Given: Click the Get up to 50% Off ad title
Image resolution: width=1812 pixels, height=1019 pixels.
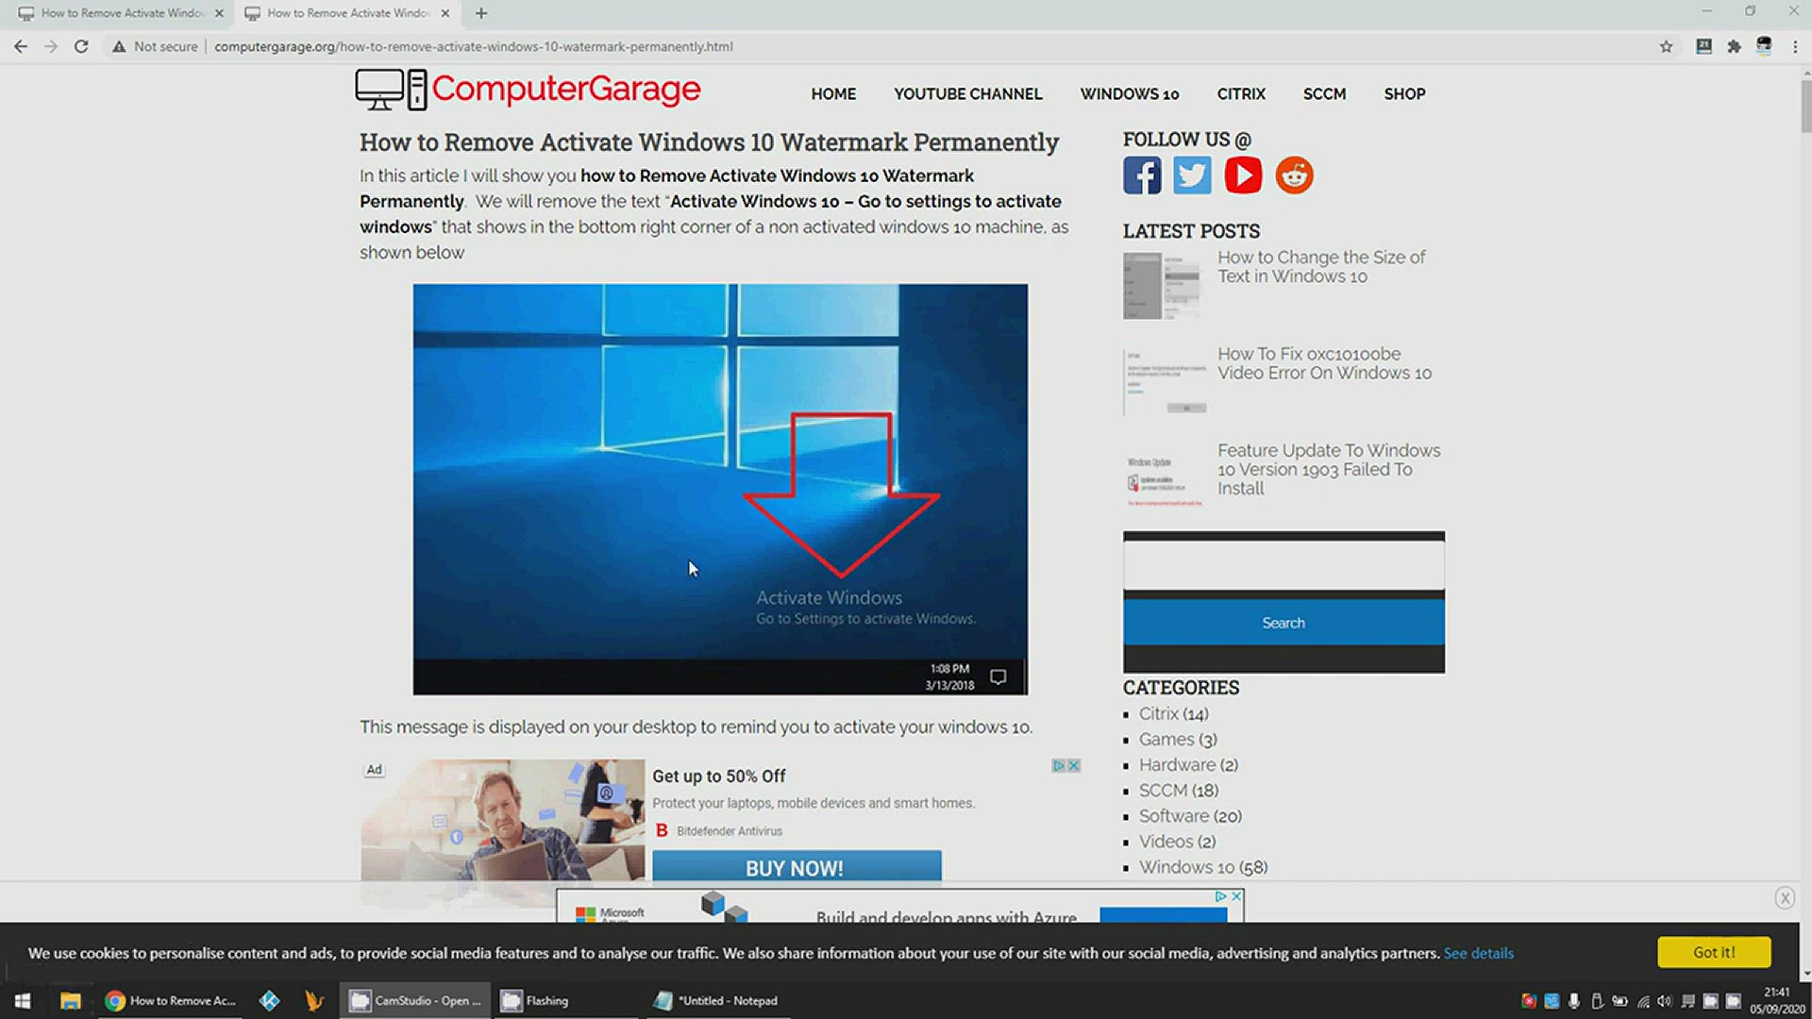Looking at the screenshot, I should (x=719, y=777).
